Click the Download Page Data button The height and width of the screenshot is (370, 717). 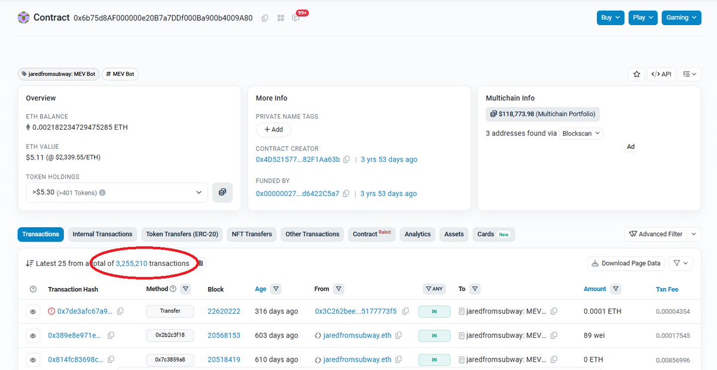(x=626, y=263)
